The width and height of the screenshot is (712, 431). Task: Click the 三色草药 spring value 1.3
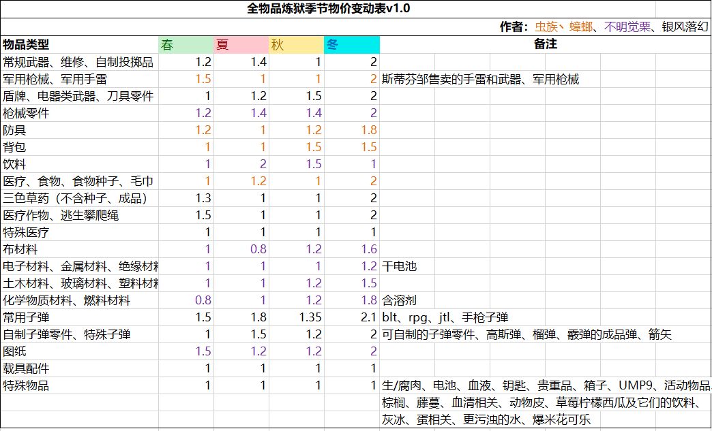[x=186, y=198]
